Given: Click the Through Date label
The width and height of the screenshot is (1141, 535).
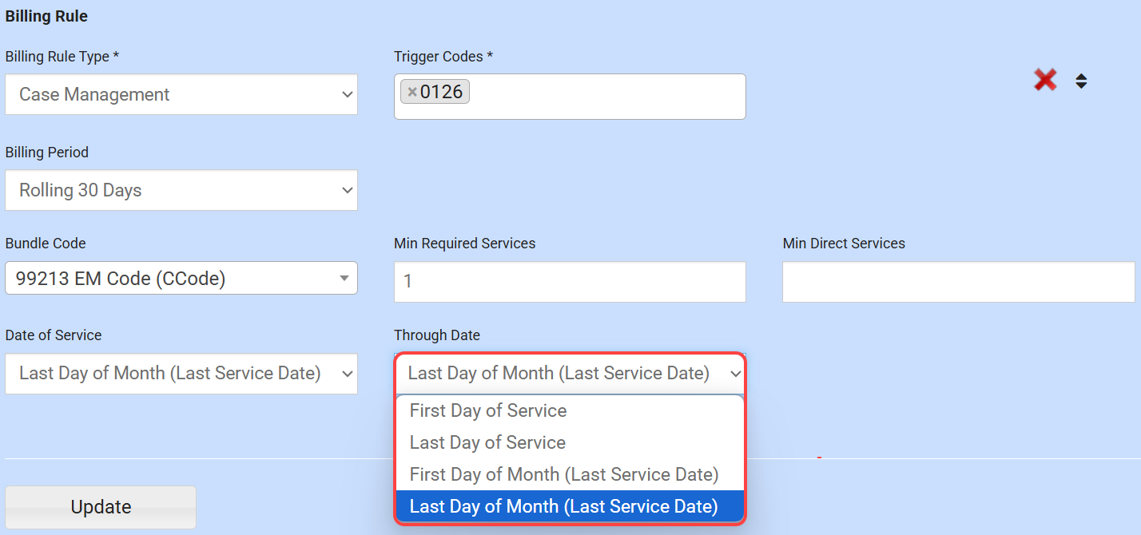Looking at the screenshot, I should 437,335.
